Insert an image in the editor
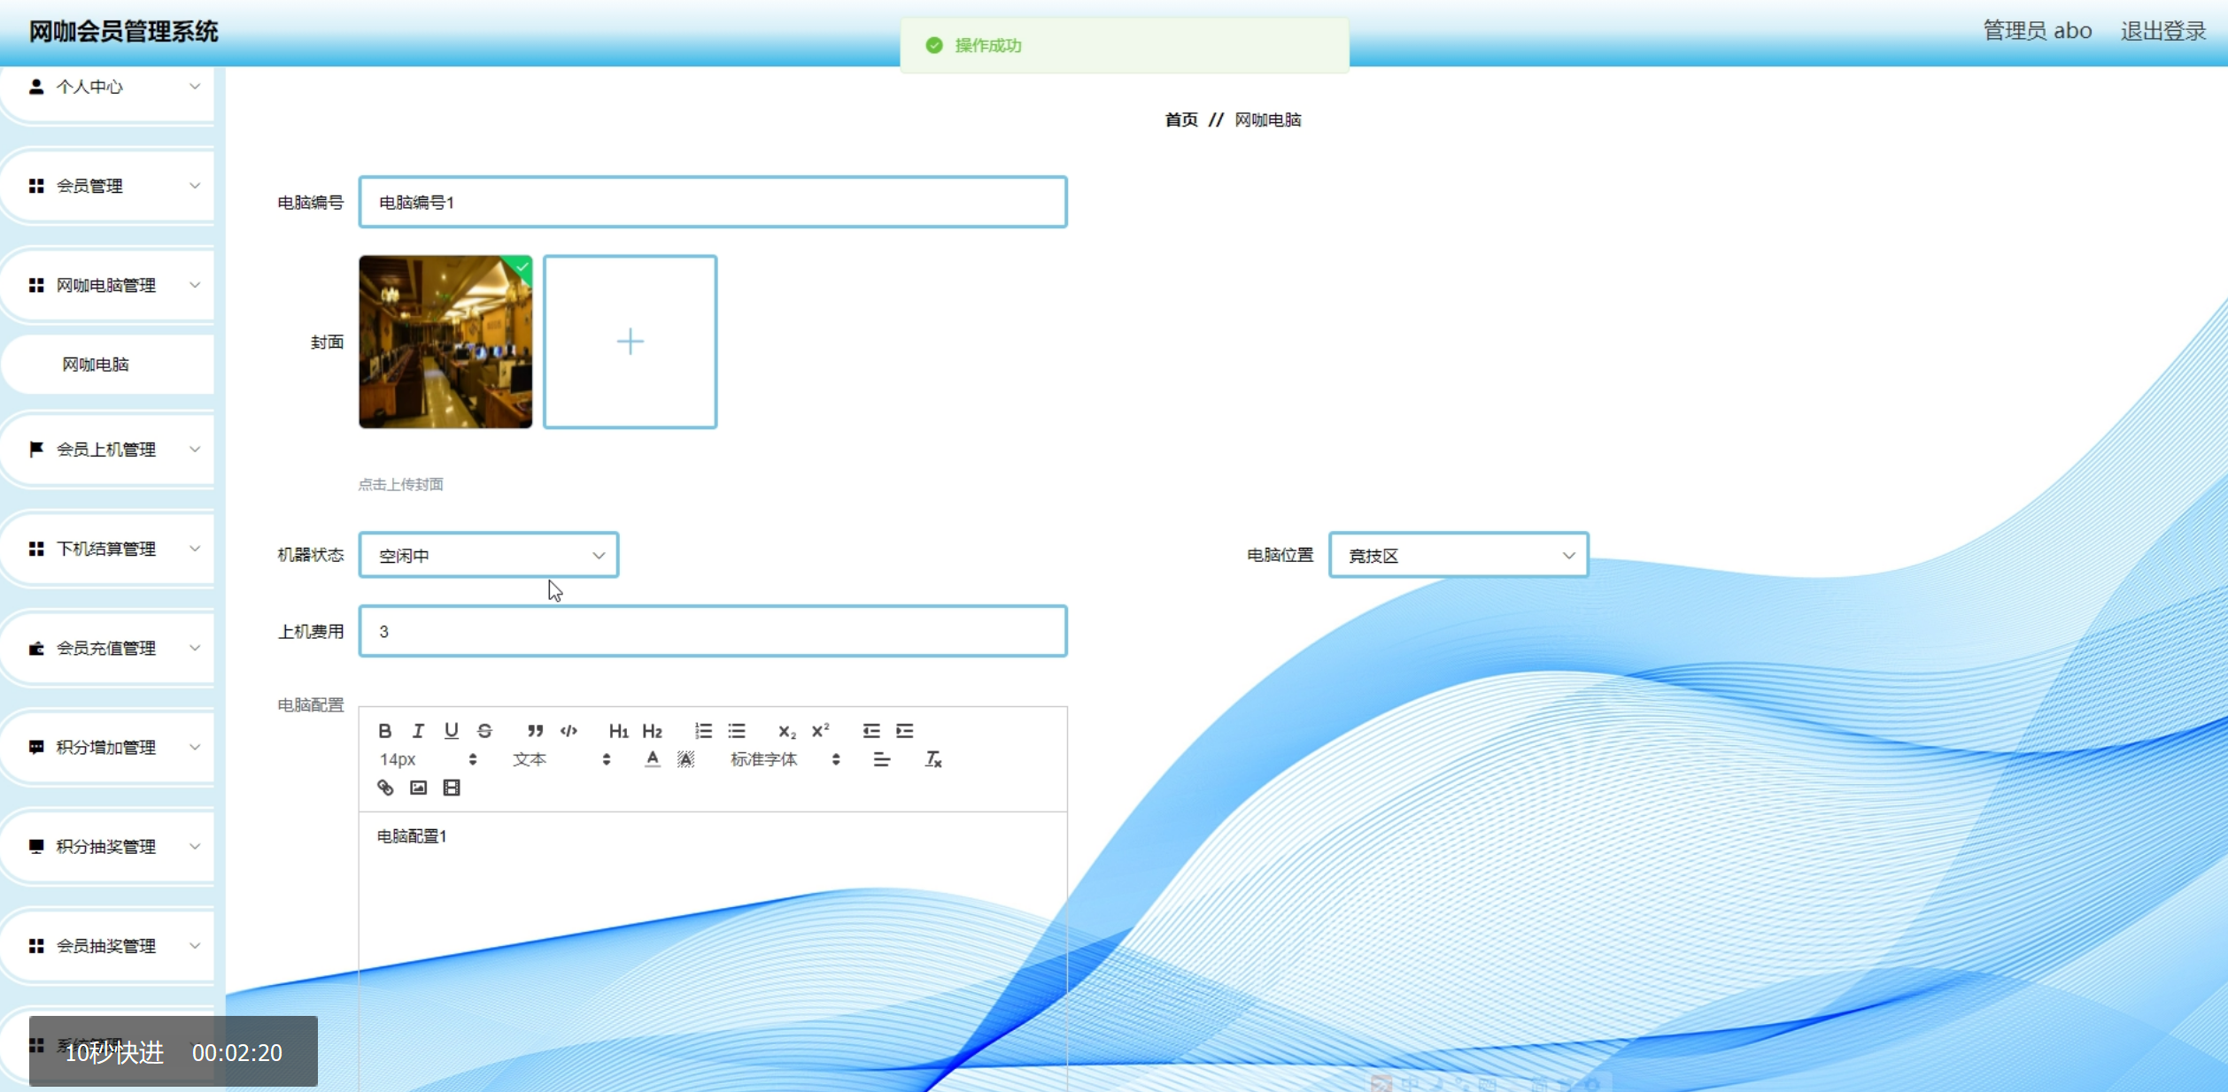The image size is (2228, 1092). point(418,788)
